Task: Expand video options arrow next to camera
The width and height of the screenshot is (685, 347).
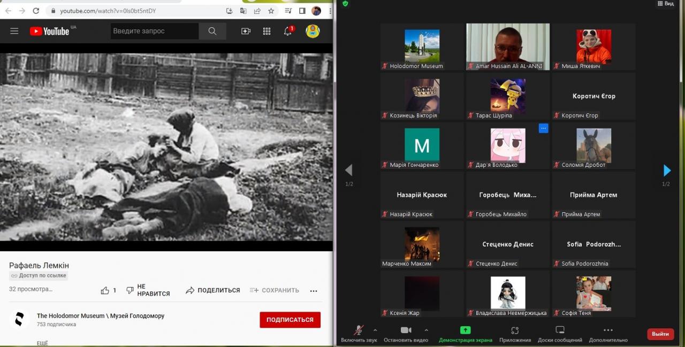Action: [426, 330]
